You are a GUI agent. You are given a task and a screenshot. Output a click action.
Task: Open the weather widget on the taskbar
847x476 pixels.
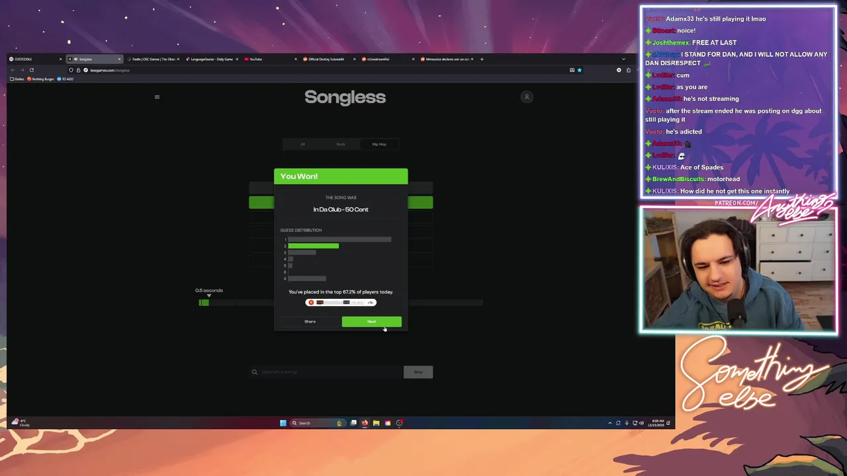(x=21, y=422)
